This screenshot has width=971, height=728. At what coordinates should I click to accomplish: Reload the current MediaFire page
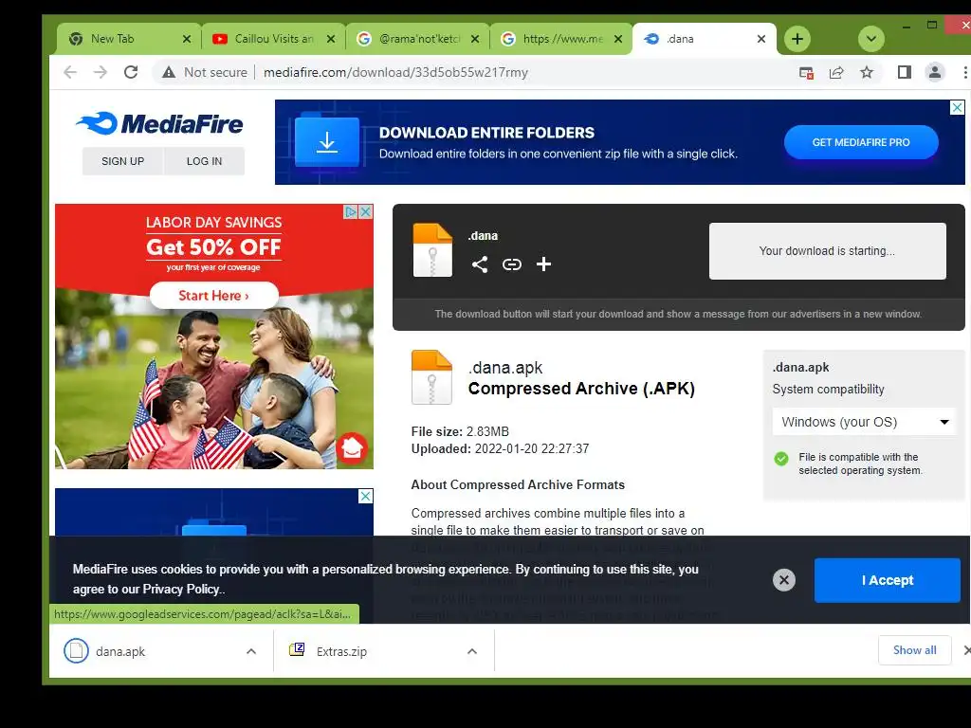point(131,72)
